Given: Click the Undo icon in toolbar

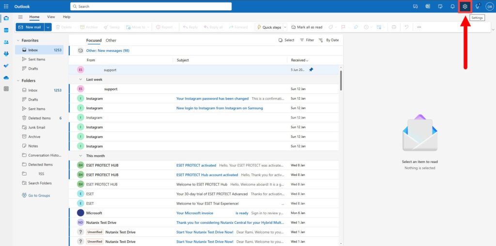Looking at the screenshot, I should click(x=406, y=27).
